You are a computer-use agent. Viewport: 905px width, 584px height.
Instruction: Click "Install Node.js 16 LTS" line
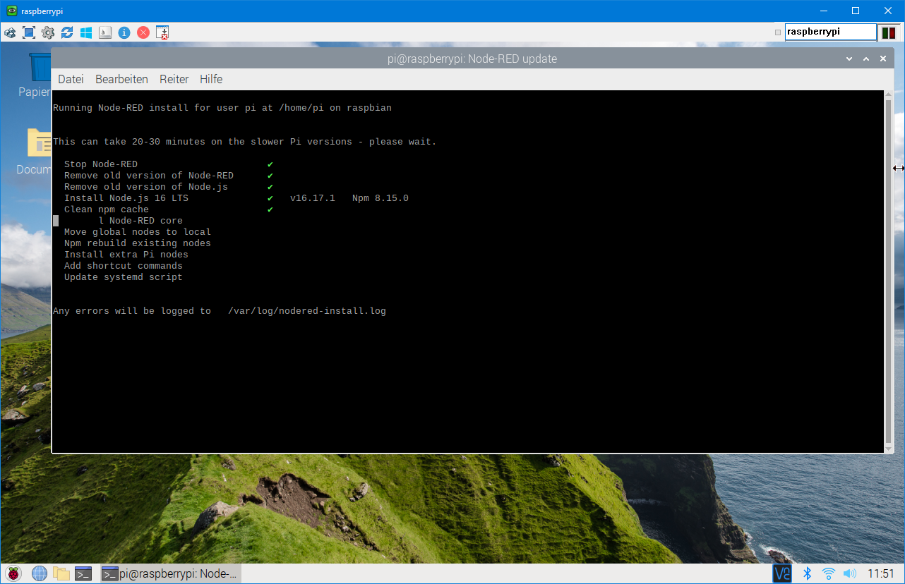[126, 198]
